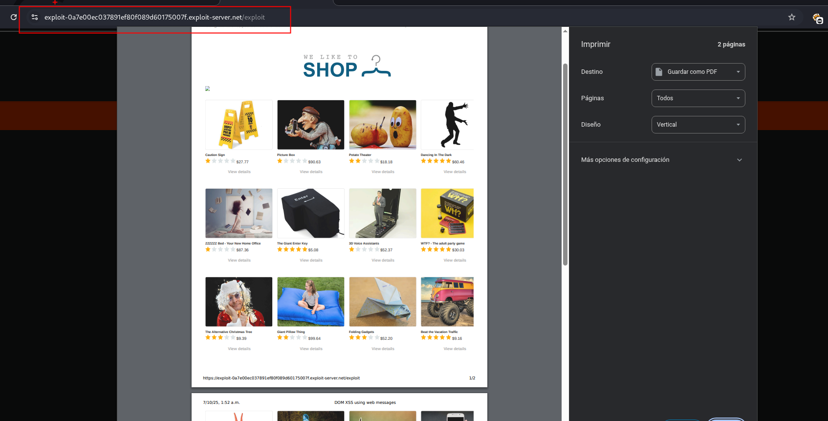The image size is (828, 421).
Task: Click View details under Folding Gadgets
Action: tap(383, 349)
